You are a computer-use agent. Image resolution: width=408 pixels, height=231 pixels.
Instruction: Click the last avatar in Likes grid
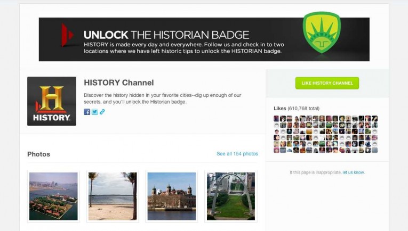click(x=374, y=150)
